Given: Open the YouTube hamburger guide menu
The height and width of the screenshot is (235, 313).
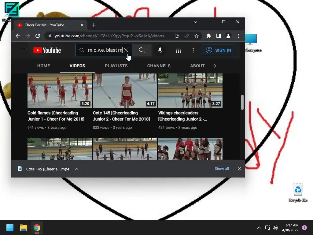Looking at the screenshot, I should click(x=22, y=50).
